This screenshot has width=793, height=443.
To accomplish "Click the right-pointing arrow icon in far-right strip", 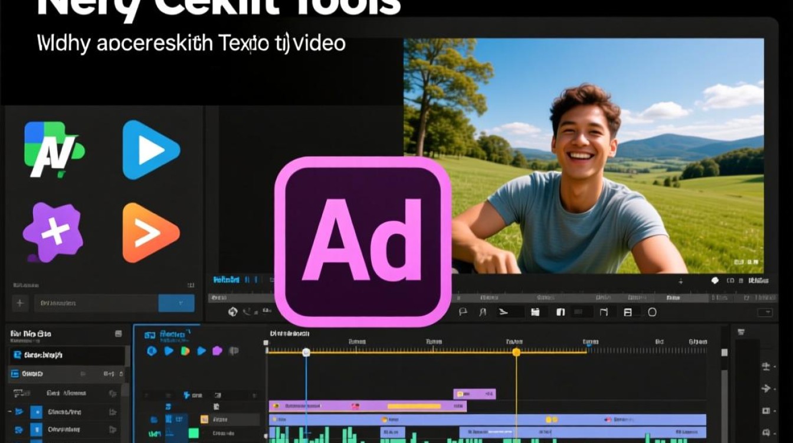I will point(766,388).
